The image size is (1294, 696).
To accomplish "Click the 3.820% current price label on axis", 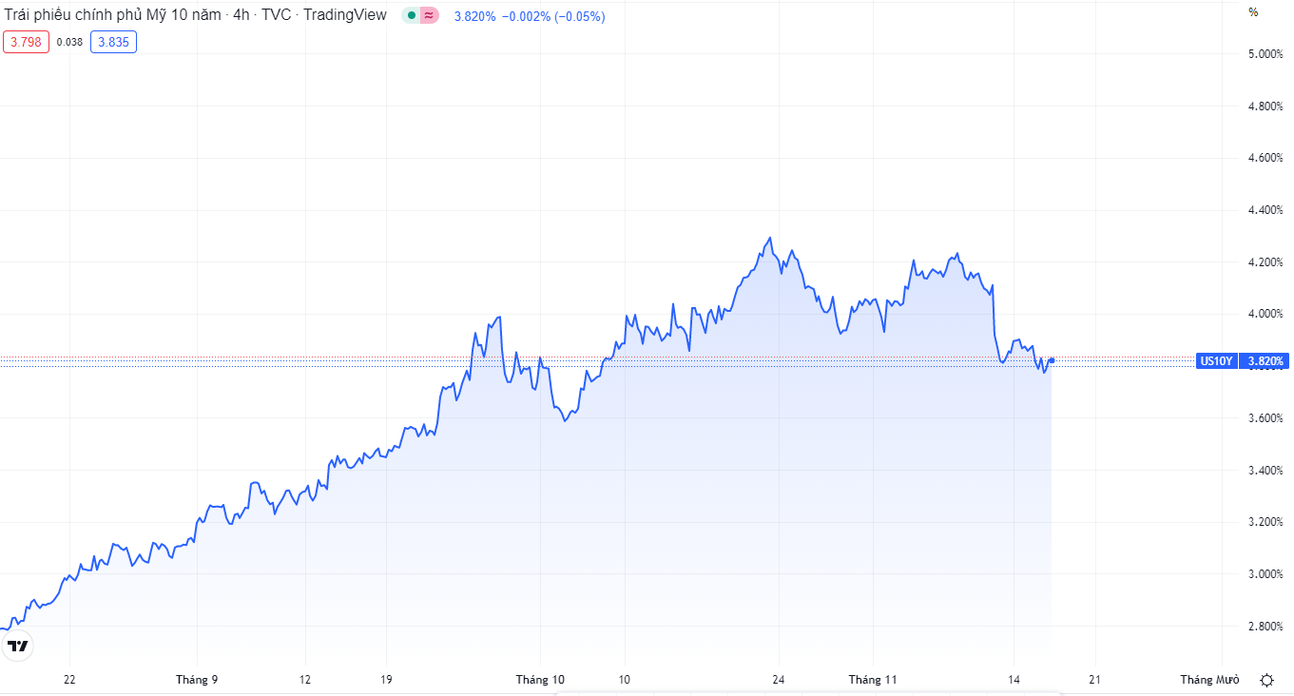I will point(1265,361).
